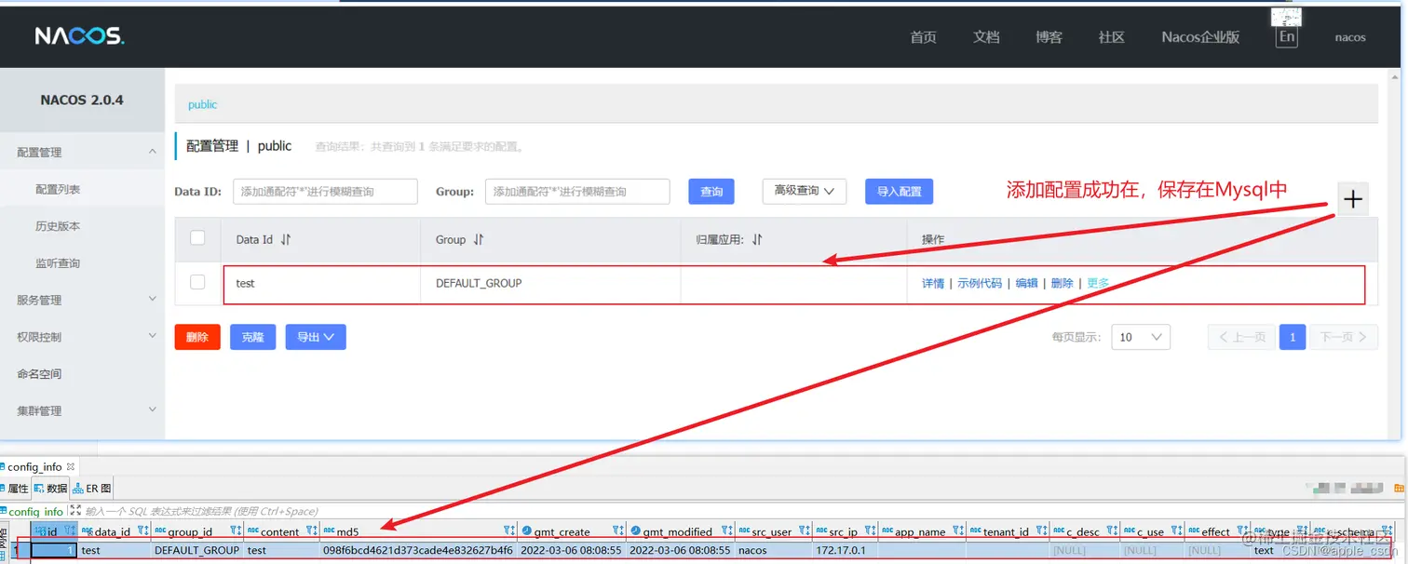Image resolution: width=1408 pixels, height=564 pixels.
Task: Open the 详情 link for the test config
Action: 932,283
